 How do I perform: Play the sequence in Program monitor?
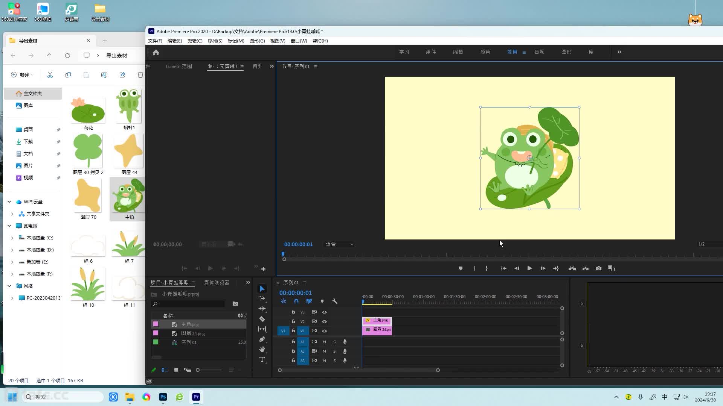pos(529,268)
